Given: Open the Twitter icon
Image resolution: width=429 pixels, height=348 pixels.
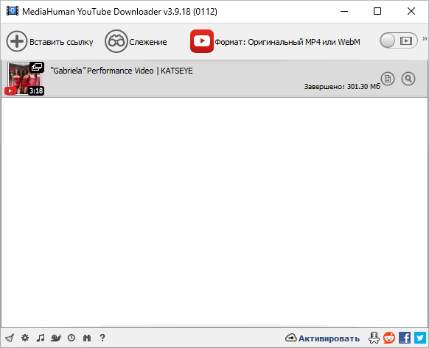Looking at the screenshot, I should 420,338.
